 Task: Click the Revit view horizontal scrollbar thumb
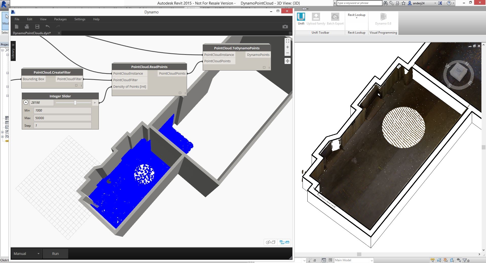tap(359, 254)
